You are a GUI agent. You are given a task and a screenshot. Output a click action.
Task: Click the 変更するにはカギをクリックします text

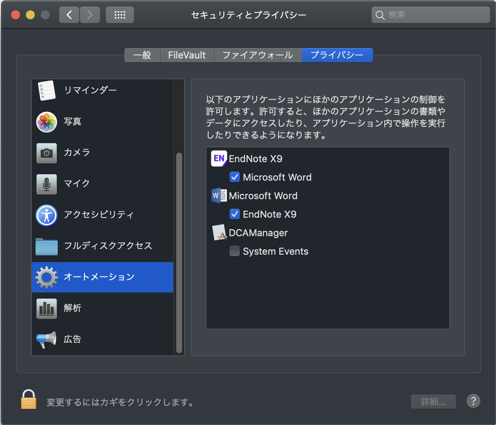[x=121, y=402]
